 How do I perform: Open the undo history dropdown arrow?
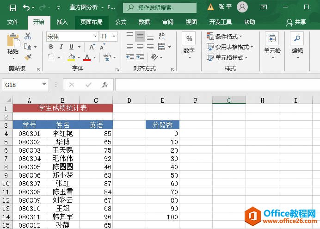tap(33, 8)
